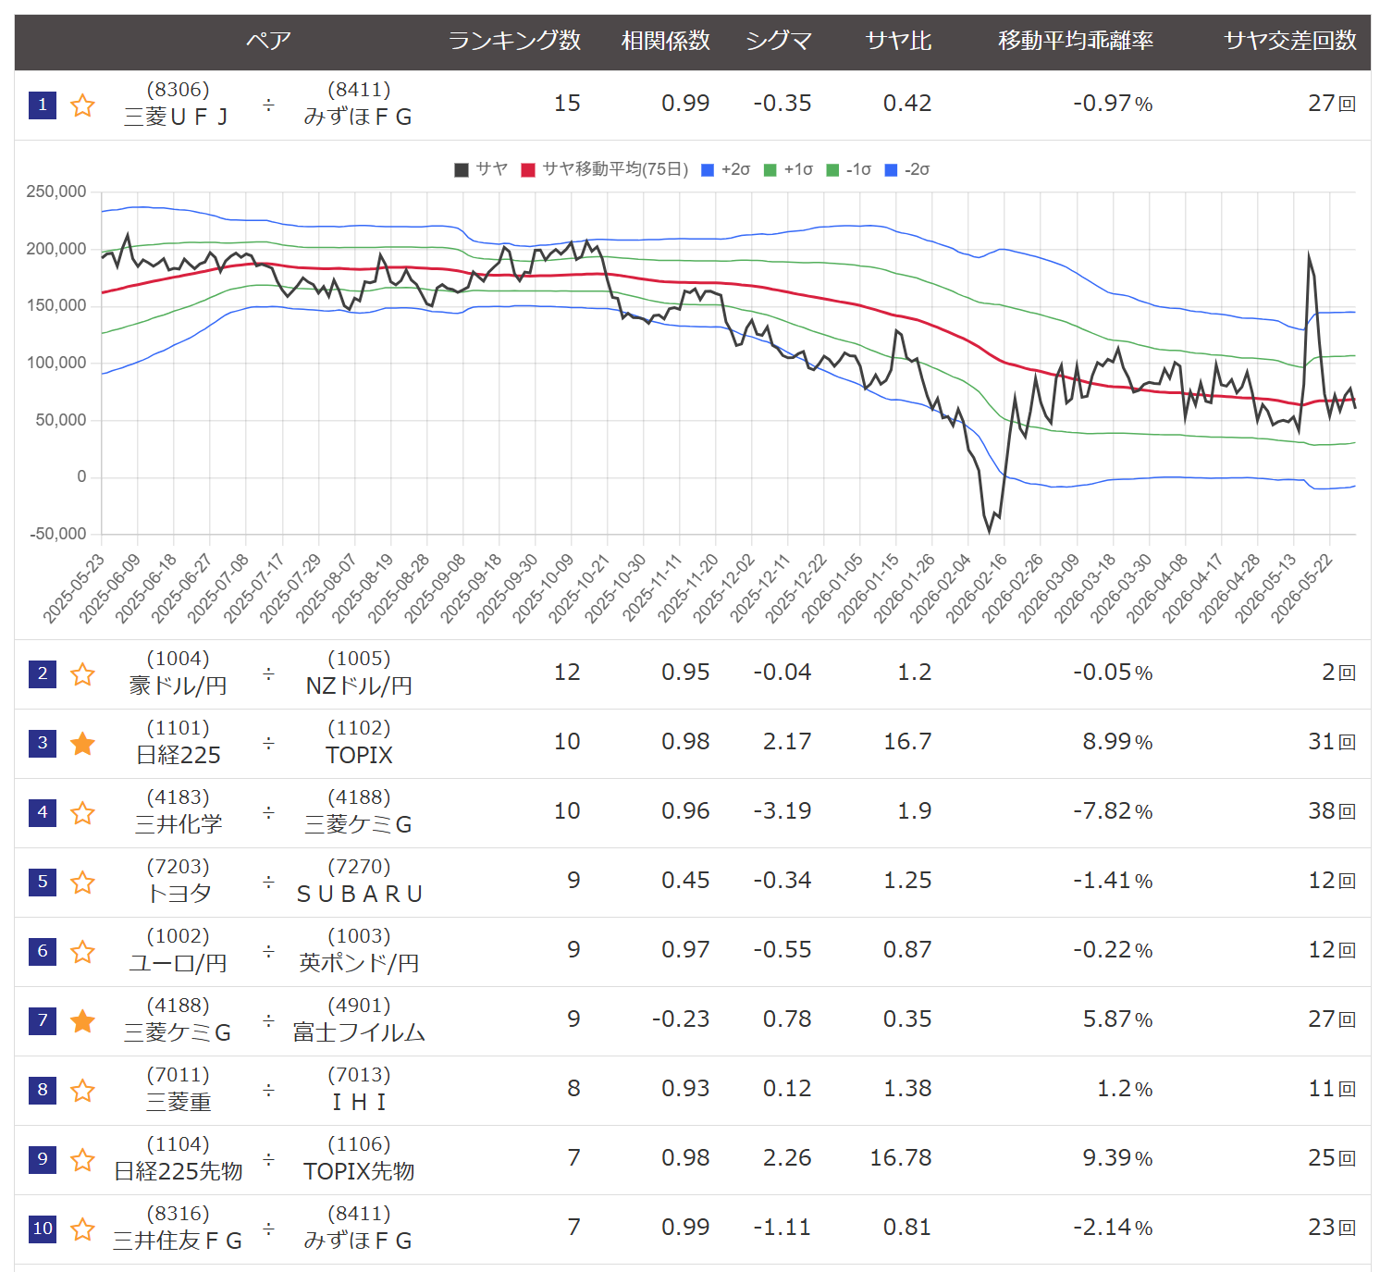1380x1272 pixels.
Task: Expand row 2 豪ドル/円 pair chart
Action: pos(692,673)
